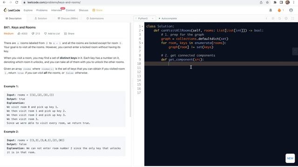Click the thumbs-up likes icon 4303

coord(19,33)
